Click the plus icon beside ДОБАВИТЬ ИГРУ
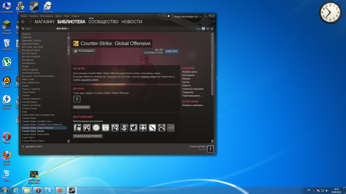The height and width of the screenshot is (194, 346). [x=23, y=147]
